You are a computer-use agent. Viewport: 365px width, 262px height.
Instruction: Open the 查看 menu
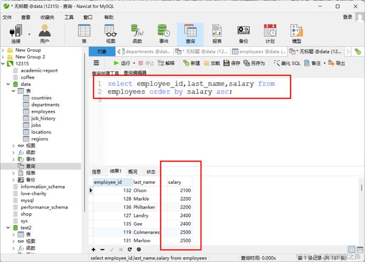point(26,17)
